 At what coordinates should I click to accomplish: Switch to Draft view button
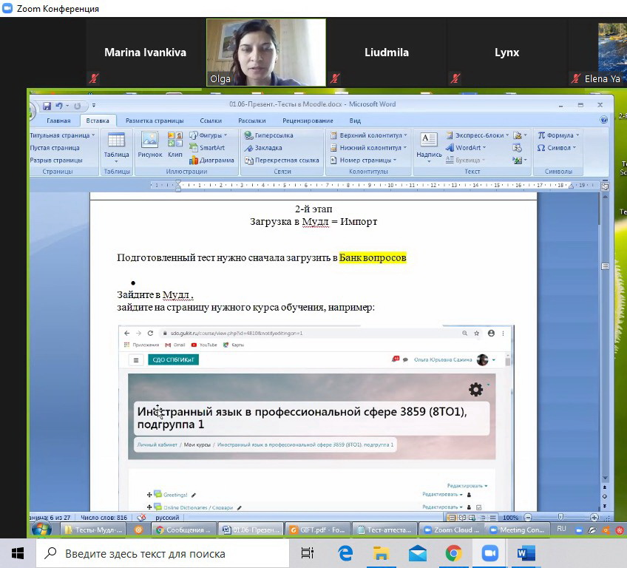point(493,518)
